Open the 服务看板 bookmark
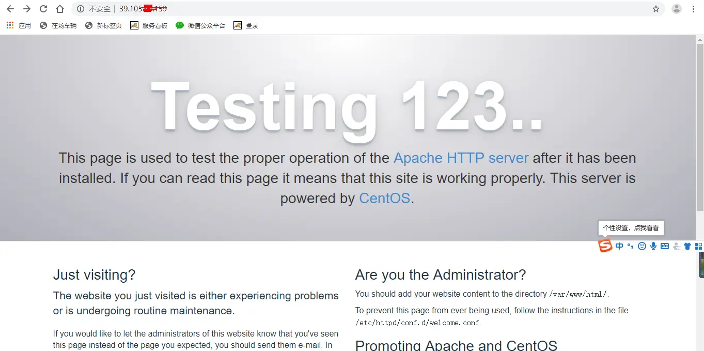Viewport: 704px width, 351px height. pyautogui.click(x=149, y=25)
